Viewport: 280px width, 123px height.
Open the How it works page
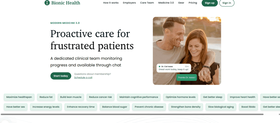(111, 3)
